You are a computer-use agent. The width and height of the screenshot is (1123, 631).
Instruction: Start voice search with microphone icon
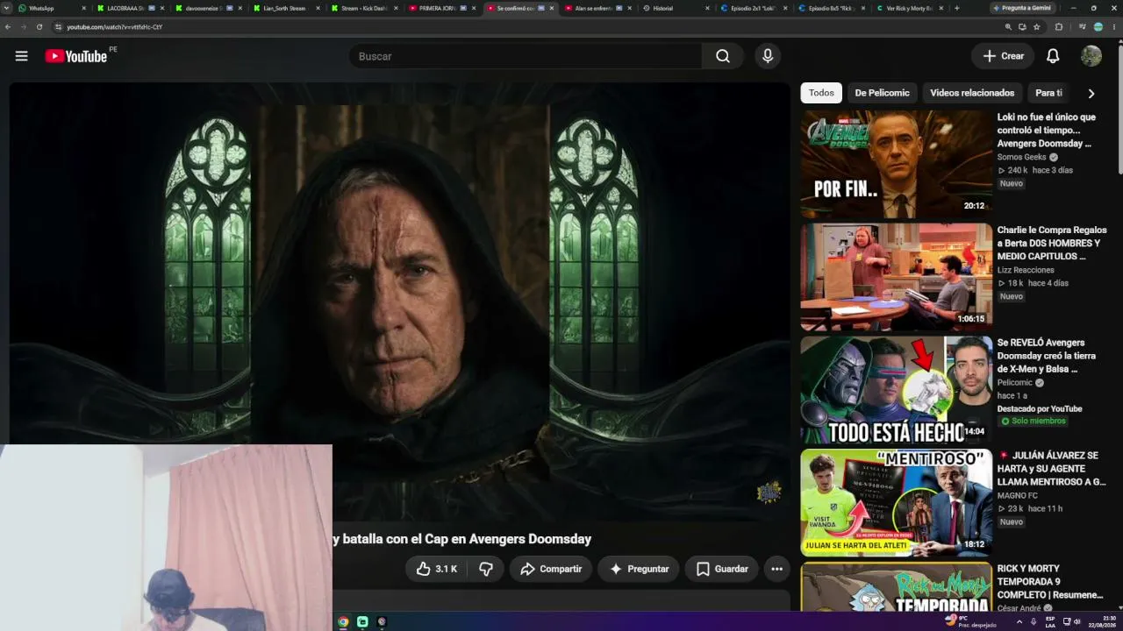tap(768, 56)
